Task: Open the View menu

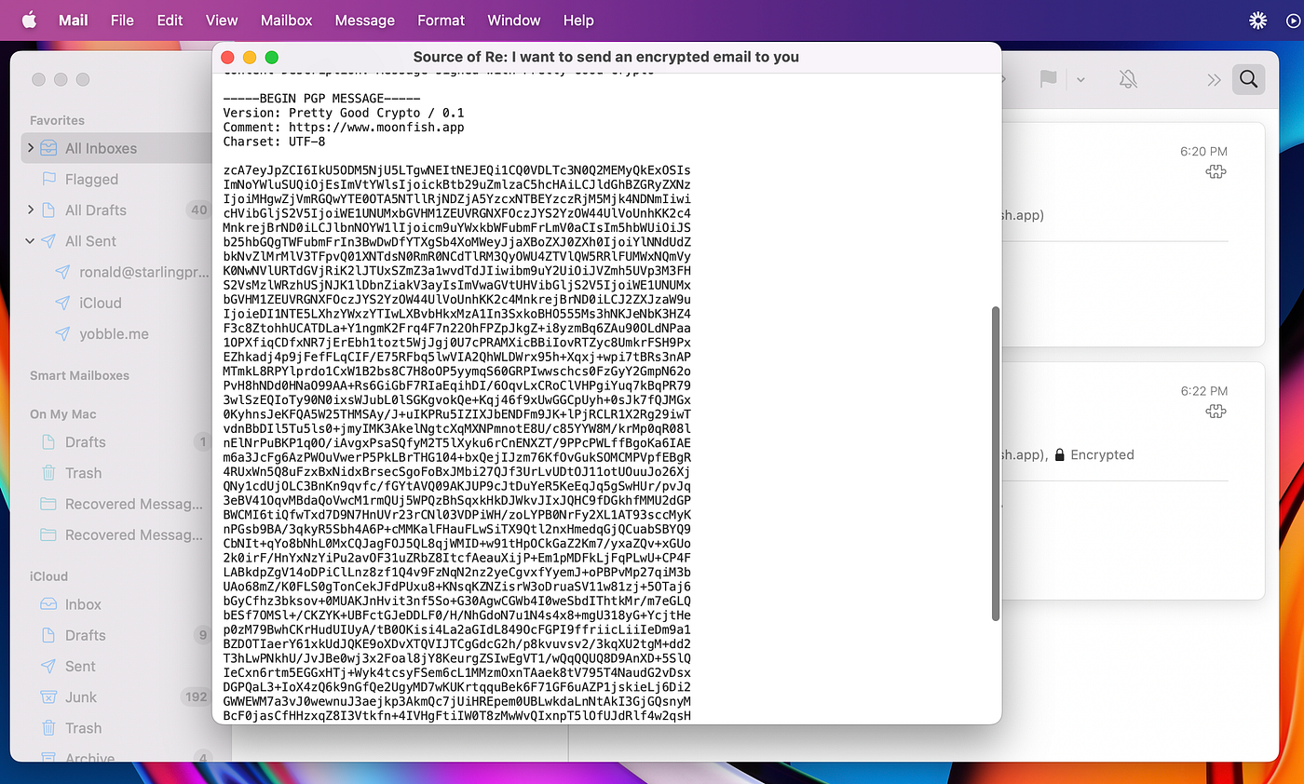Action: click(222, 20)
